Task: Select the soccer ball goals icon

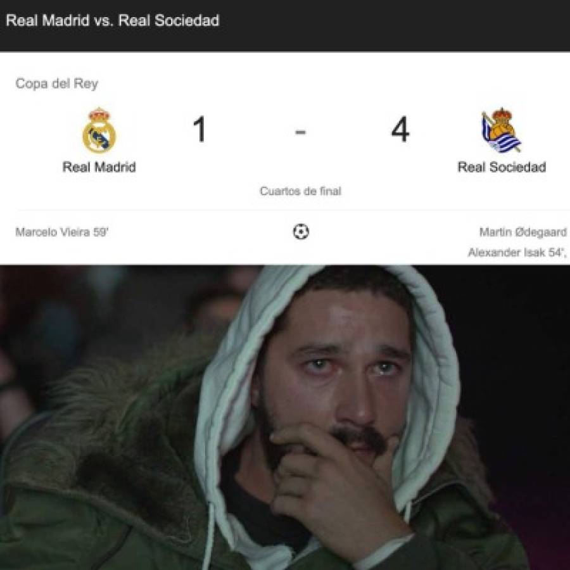Action: click(301, 232)
